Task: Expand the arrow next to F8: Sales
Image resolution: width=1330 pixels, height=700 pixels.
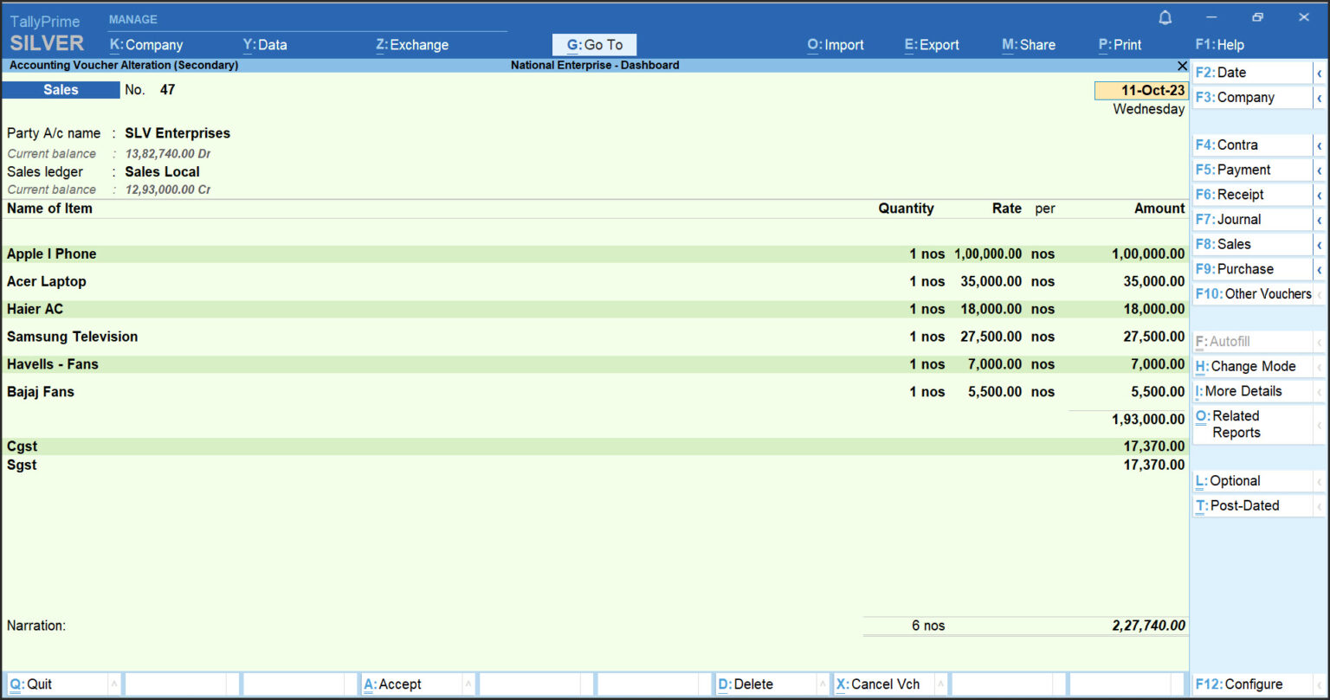Action: 1319,245
